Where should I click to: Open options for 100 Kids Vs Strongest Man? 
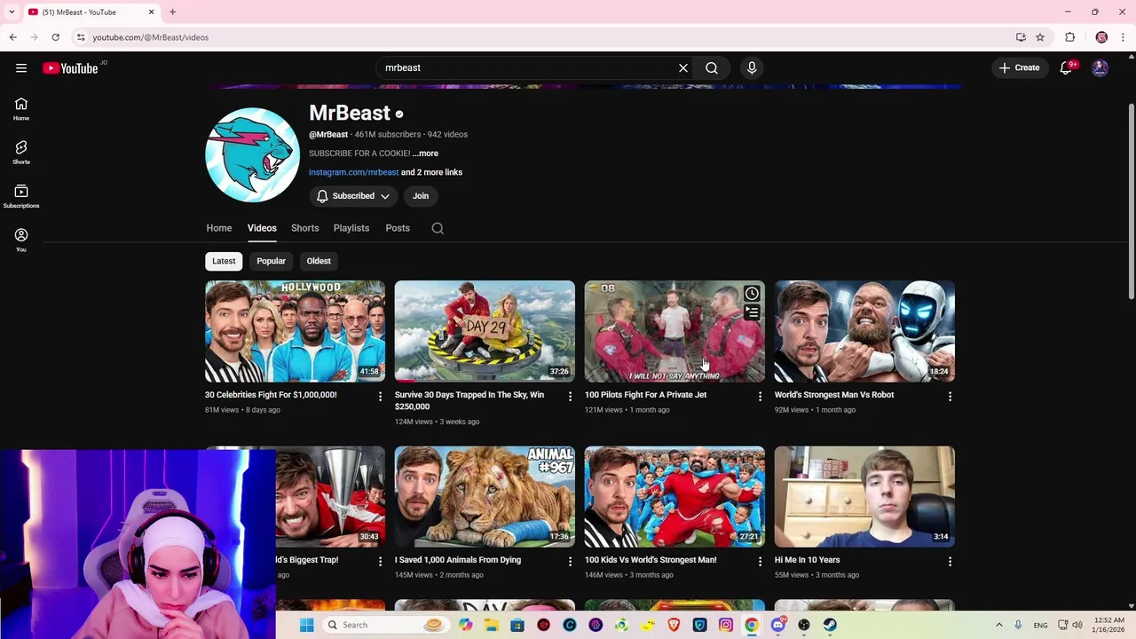click(760, 561)
